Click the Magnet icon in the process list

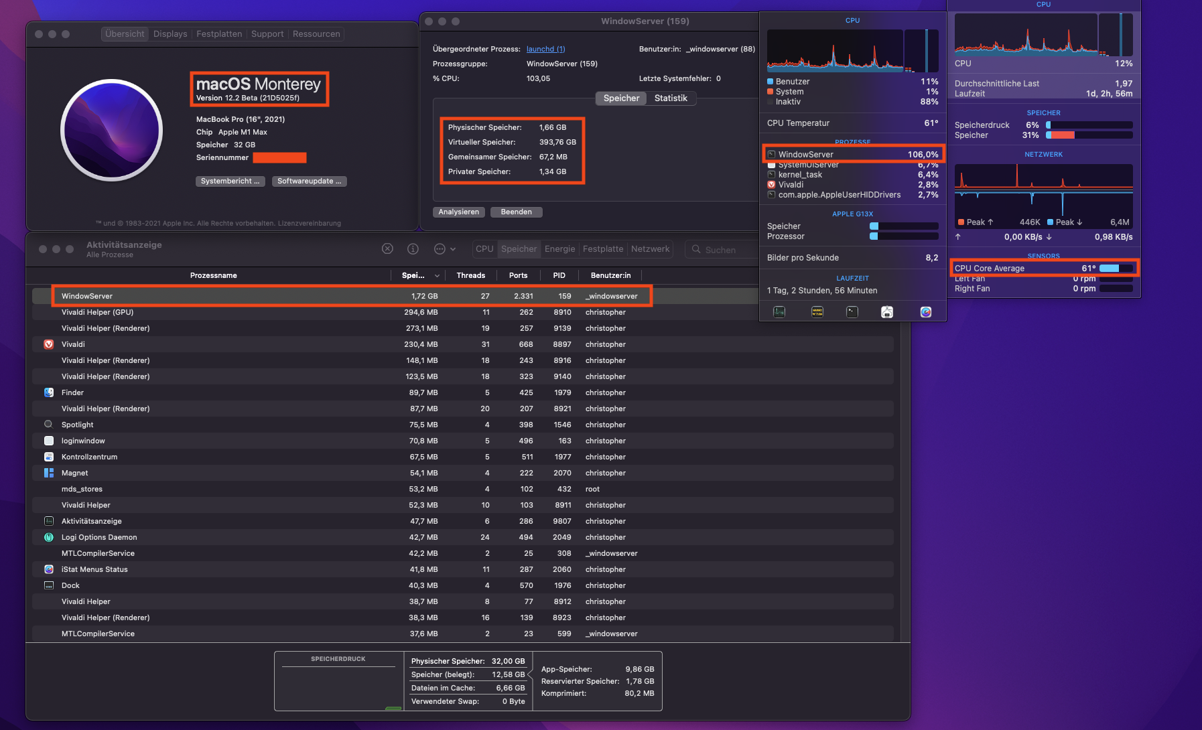(x=49, y=473)
